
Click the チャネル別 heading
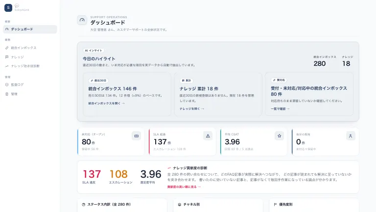pos(191,205)
